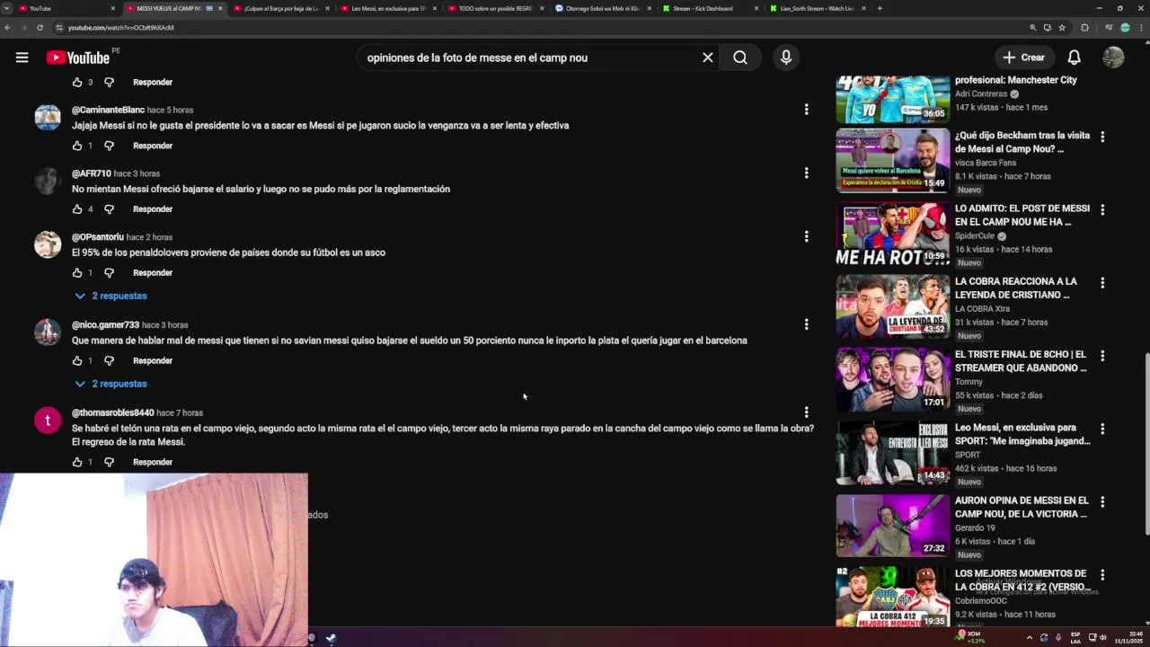Dislike the comment by @nico.gamer733
Image resolution: width=1150 pixels, height=647 pixels.
(109, 361)
